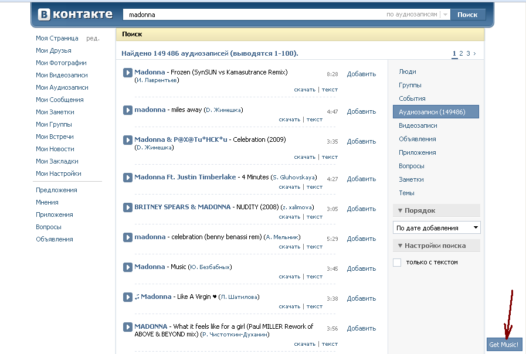Viewport: 526px width, 354px height.
Task: Add Frozen SynSUN remix via Добавить
Action: pos(361,74)
